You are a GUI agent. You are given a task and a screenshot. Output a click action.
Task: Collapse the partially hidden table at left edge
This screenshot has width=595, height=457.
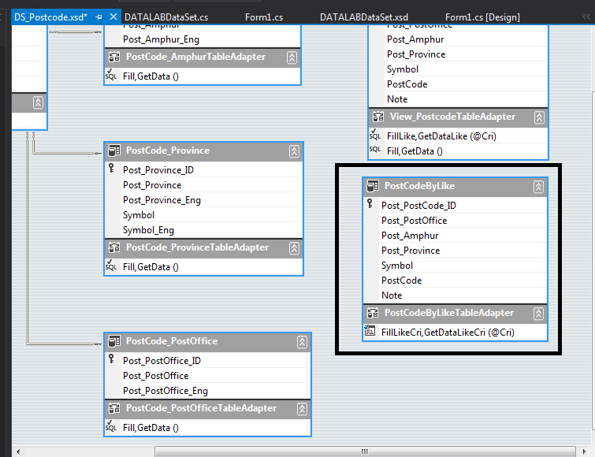[x=38, y=102]
